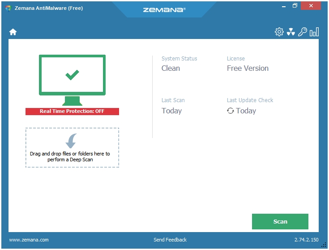The image size is (329, 250).
Task: Open the License key icon
Action: (302, 32)
